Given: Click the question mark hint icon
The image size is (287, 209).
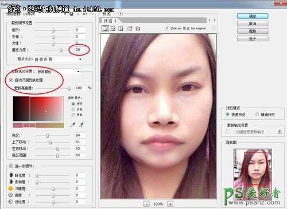Looking at the screenshot, I should pyautogui.click(x=166, y=29).
